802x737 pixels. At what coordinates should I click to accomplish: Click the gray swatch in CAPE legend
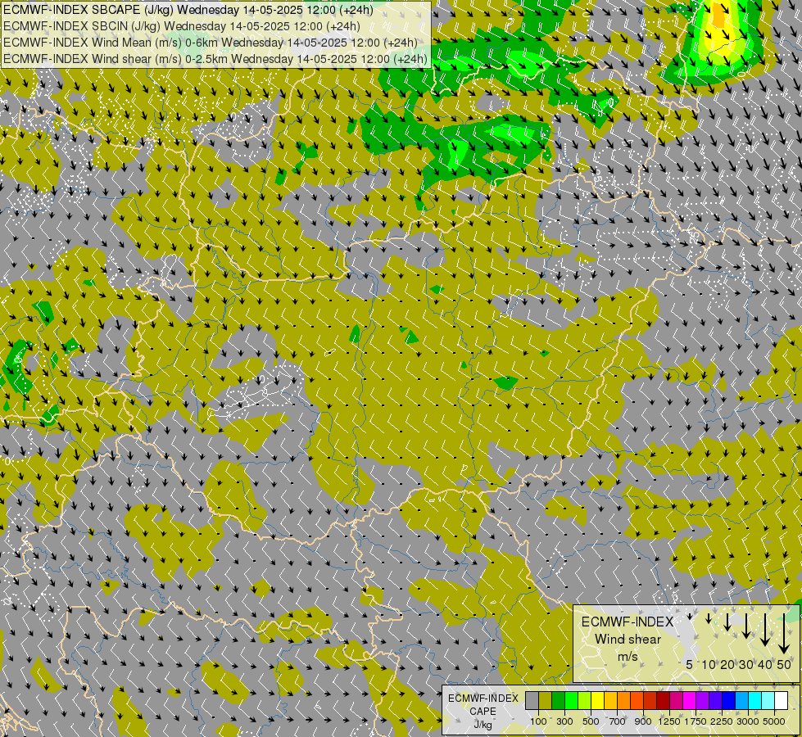coord(532,700)
